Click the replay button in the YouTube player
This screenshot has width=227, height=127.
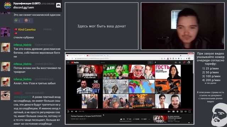pyautogui.click(x=68, y=111)
